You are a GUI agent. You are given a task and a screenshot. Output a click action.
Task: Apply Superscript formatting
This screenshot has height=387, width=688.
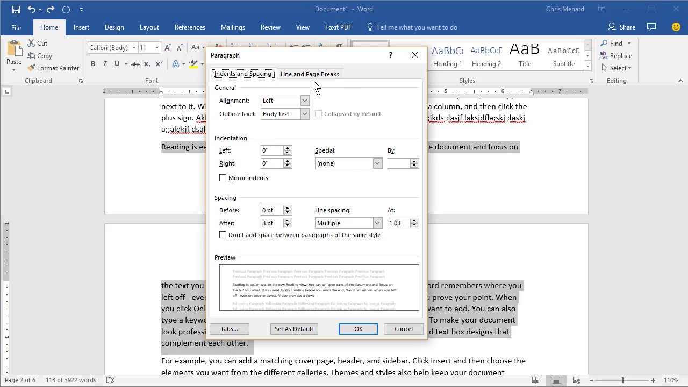point(159,64)
